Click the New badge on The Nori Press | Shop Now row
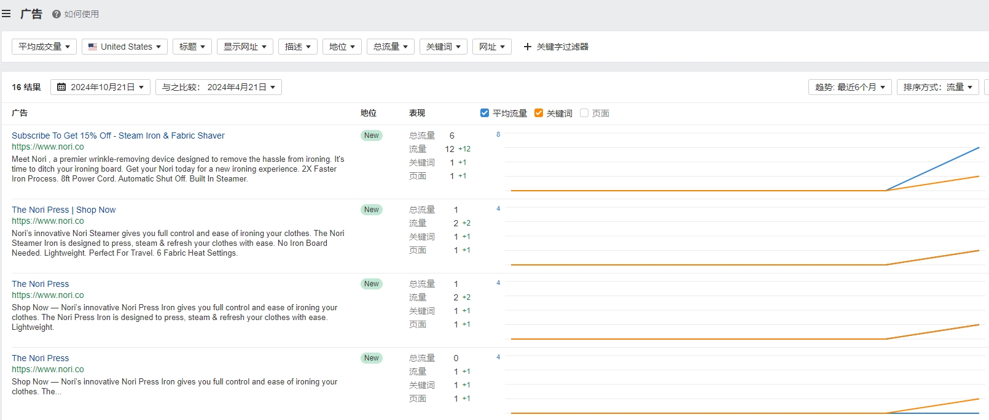The image size is (989, 420). pyautogui.click(x=372, y=210)
